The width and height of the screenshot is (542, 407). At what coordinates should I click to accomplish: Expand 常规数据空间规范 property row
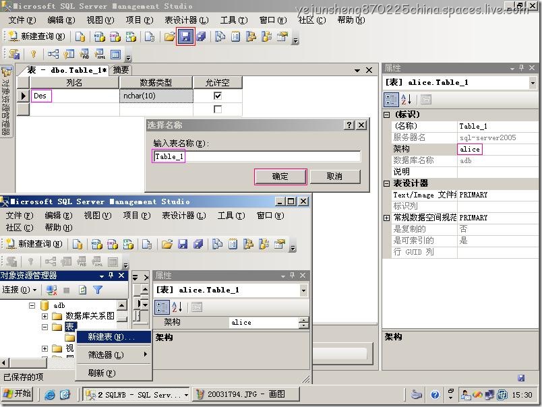point(387,218)
